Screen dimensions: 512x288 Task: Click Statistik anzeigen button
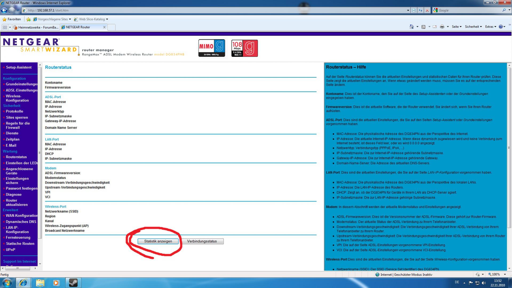pos(158,241)
